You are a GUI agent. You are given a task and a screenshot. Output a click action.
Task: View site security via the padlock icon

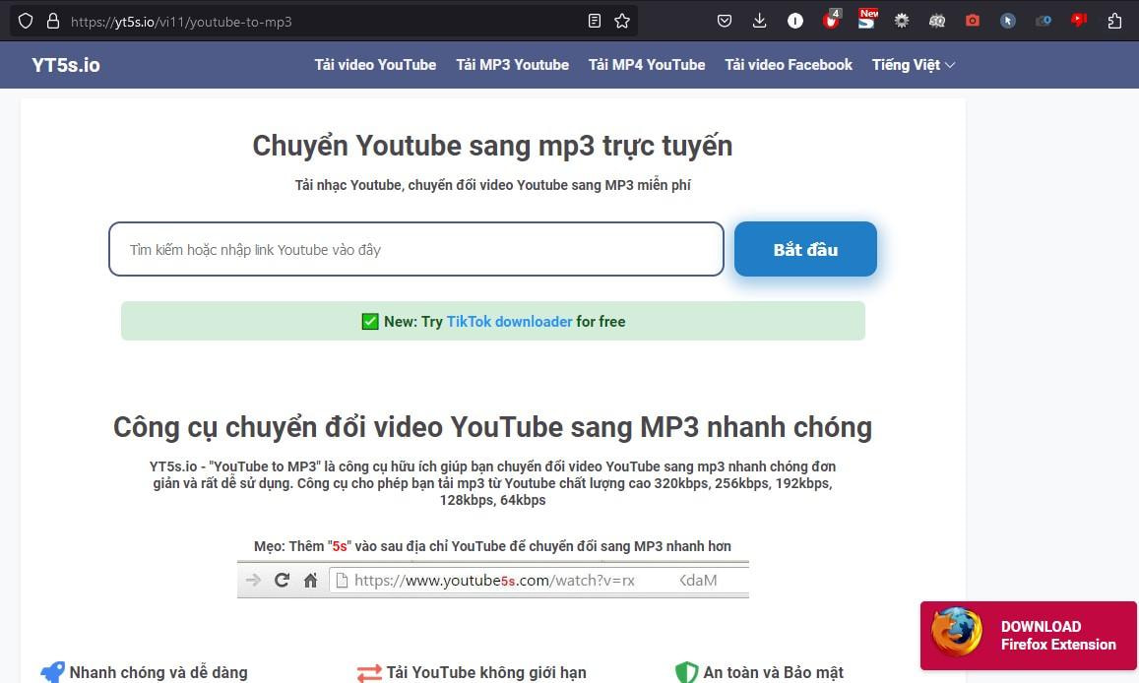[x=53, y=21]
